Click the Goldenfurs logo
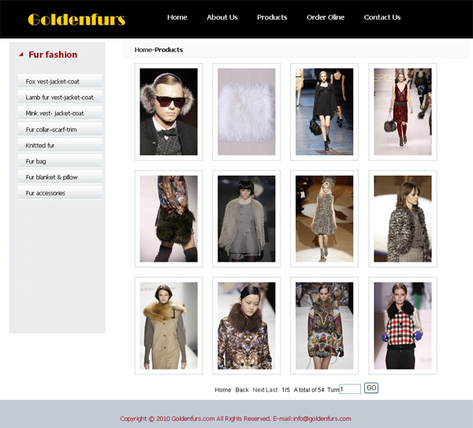The image size is (473, 428). pyautogui.click(x=76, y=20)
